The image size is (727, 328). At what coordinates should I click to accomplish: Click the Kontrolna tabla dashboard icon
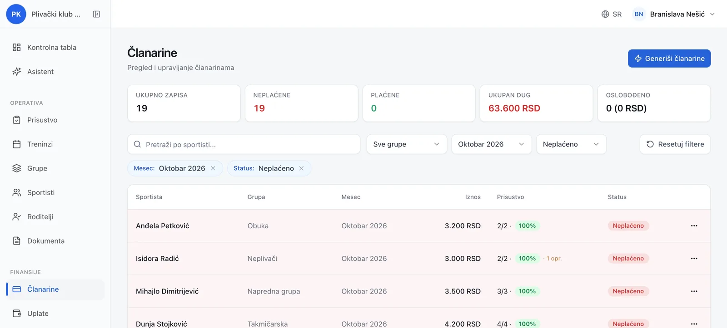click(x=17, y=47)
